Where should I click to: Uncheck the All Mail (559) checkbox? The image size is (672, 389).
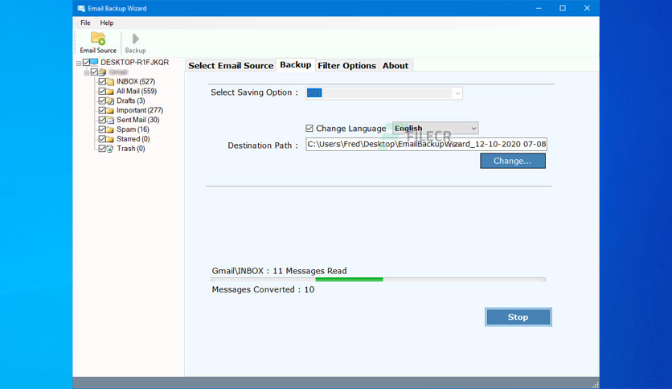(102, 92)
